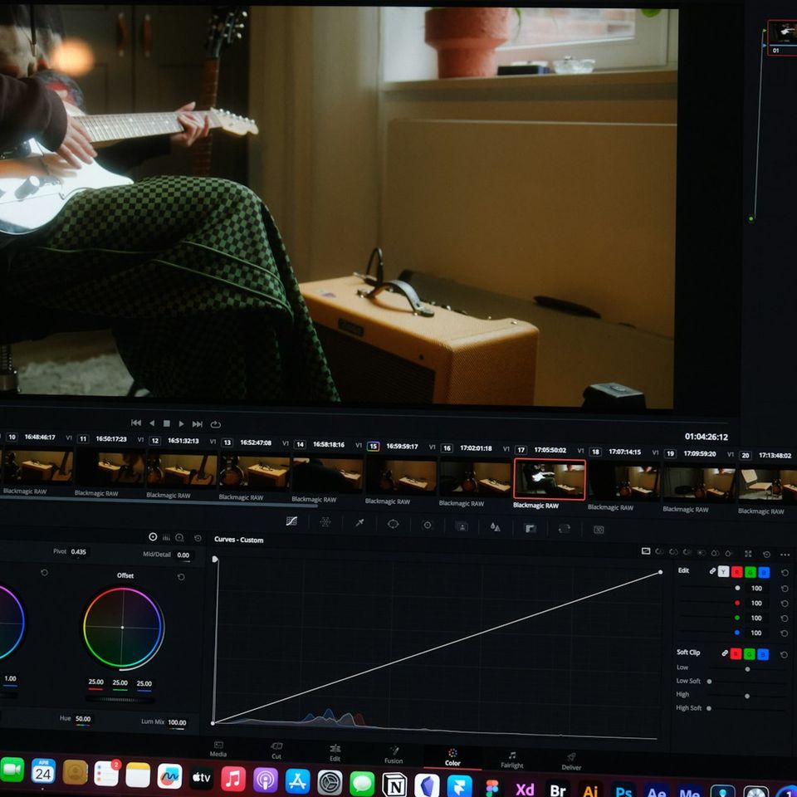Open the Music app in dock
Screen dimensions: 797x797
click(x=232, y=780)
